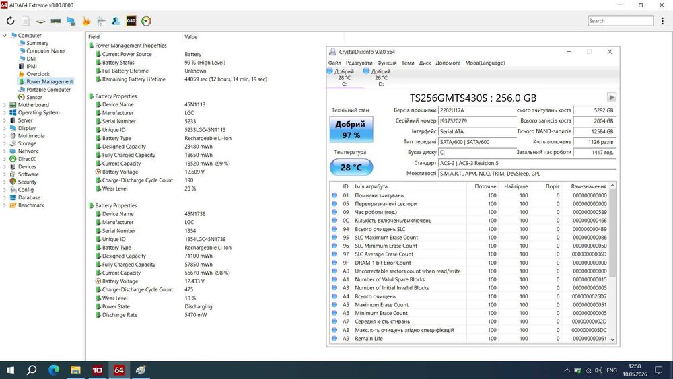Select the Remain Life attribute row

(468, 339)
